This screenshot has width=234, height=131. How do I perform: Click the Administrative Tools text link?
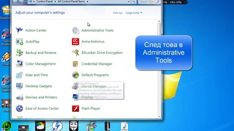[x=97, y=30]
